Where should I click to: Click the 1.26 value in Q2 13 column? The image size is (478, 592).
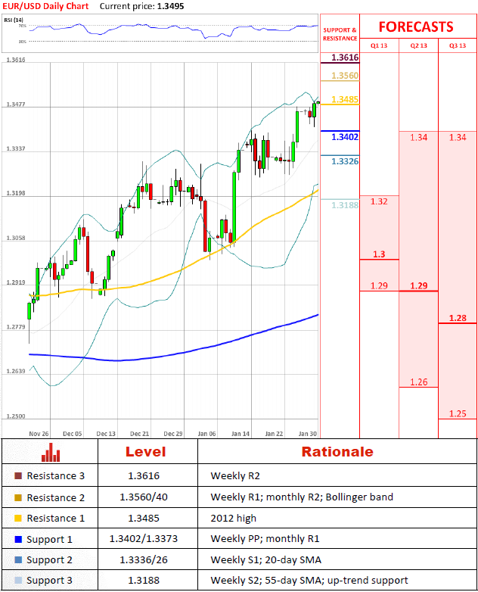(x=419, y=382)
